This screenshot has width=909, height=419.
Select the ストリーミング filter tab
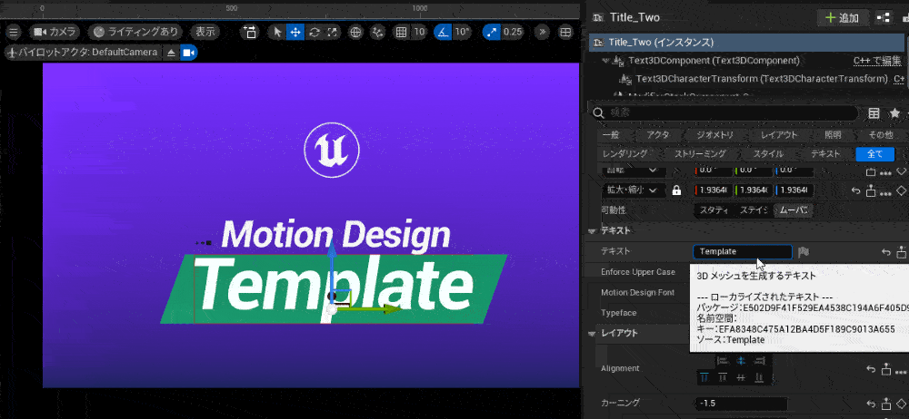click(700, 154)
